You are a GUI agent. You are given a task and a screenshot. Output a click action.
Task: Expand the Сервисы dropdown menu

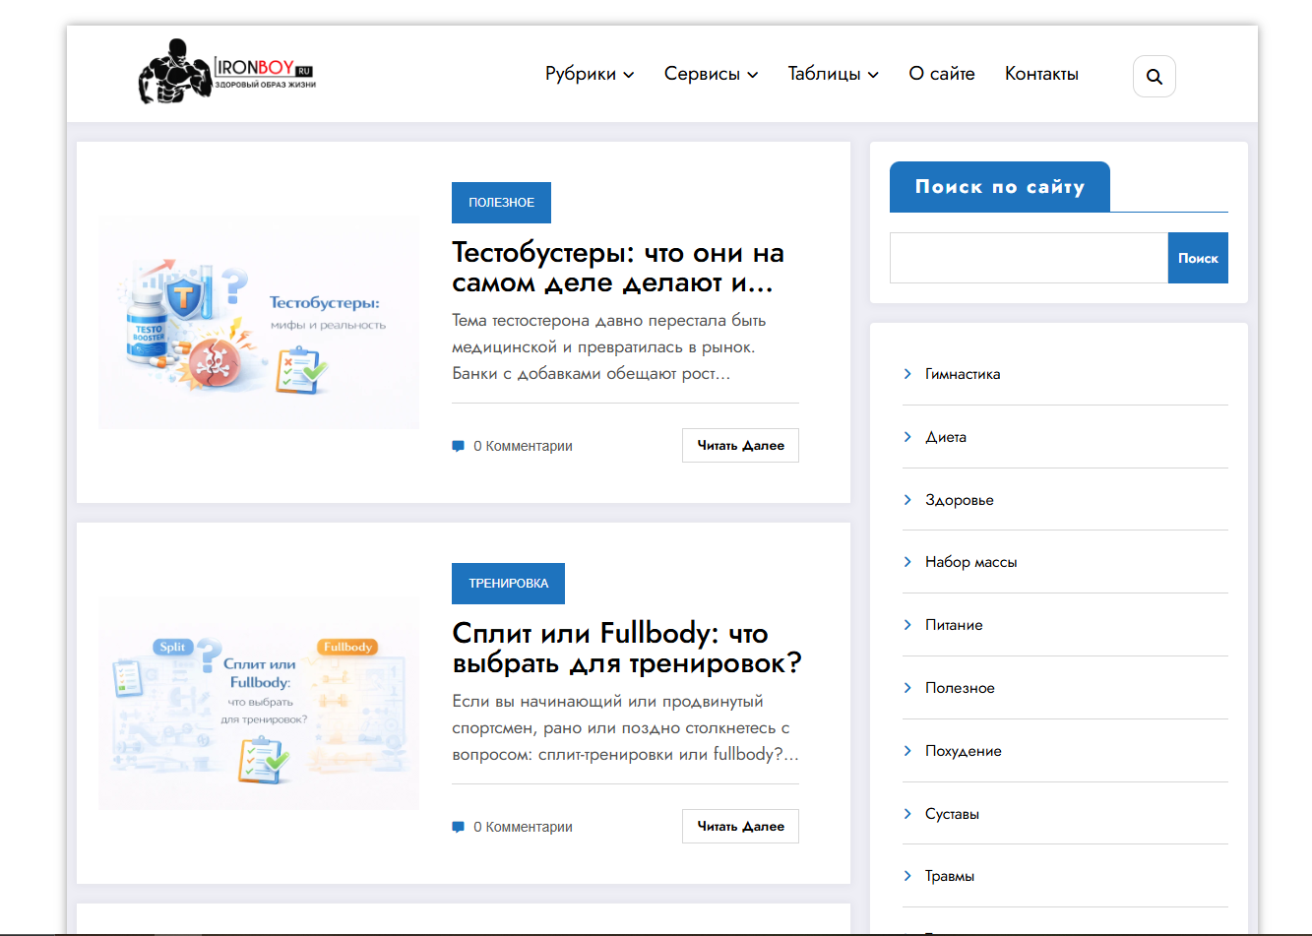click(711, 74)
